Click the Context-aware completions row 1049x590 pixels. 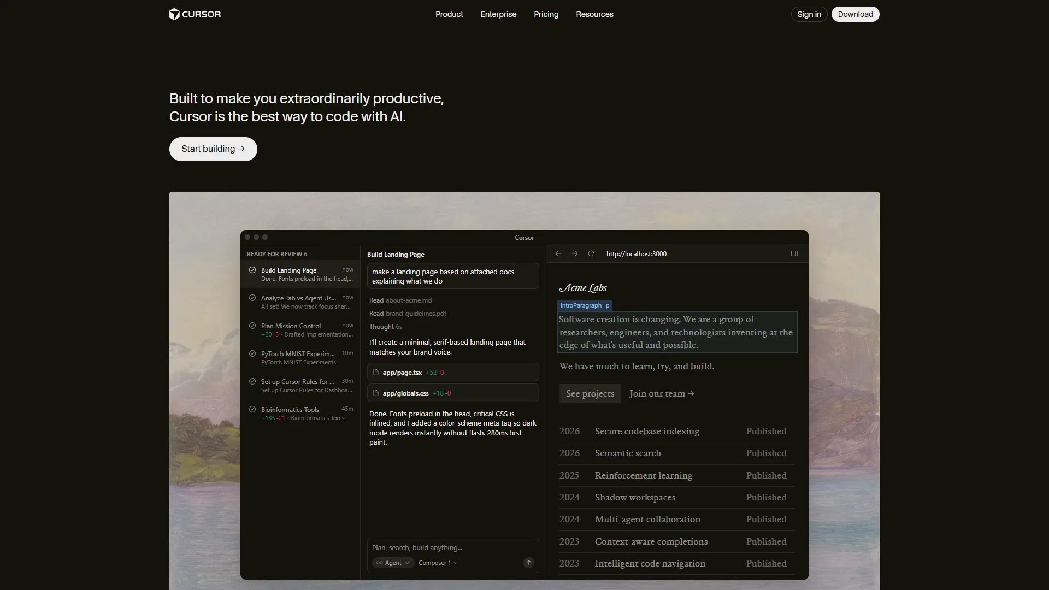pos(677,542)
